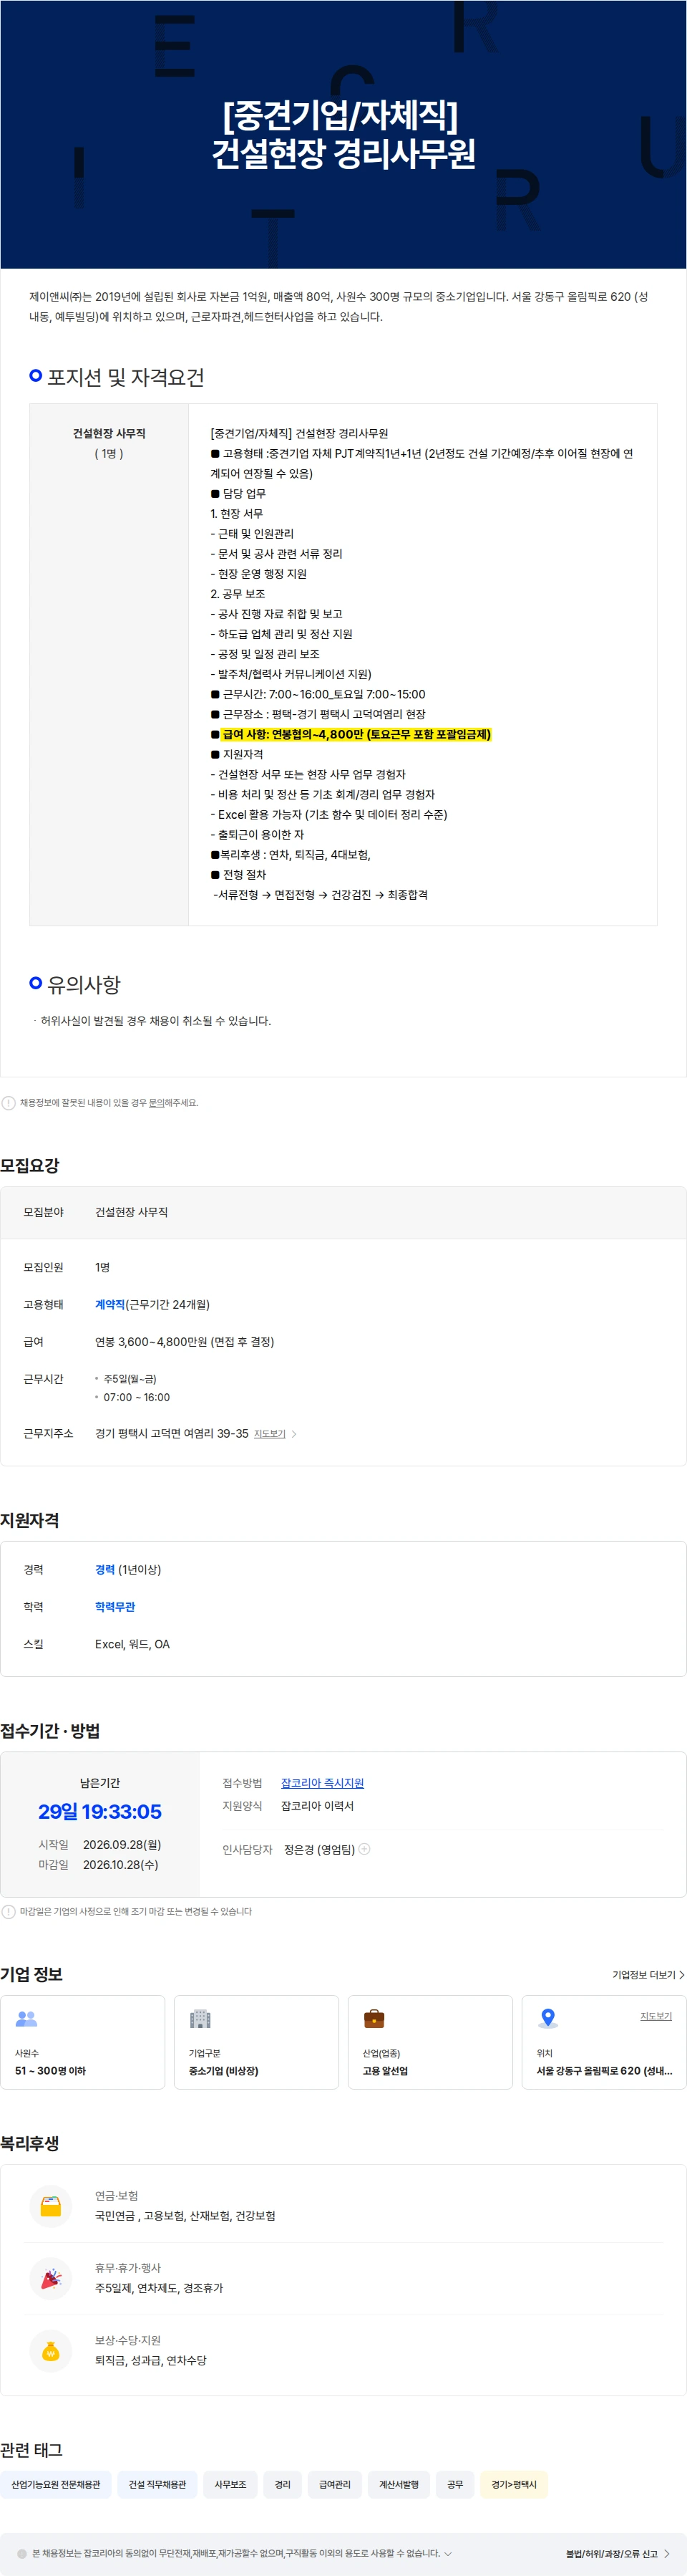
Task: Open 지도보기 in the company location card
Action: tap(656, 2016)
